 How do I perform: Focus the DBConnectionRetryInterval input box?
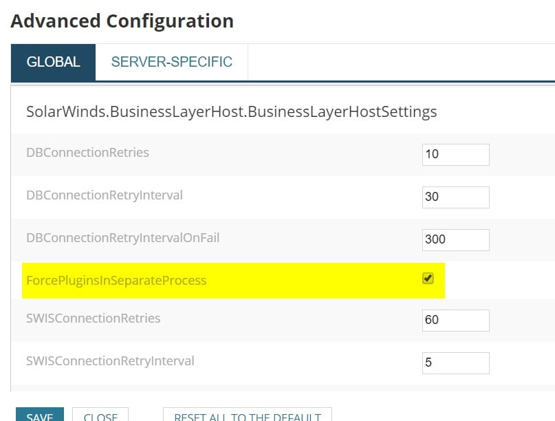(455, 197)
